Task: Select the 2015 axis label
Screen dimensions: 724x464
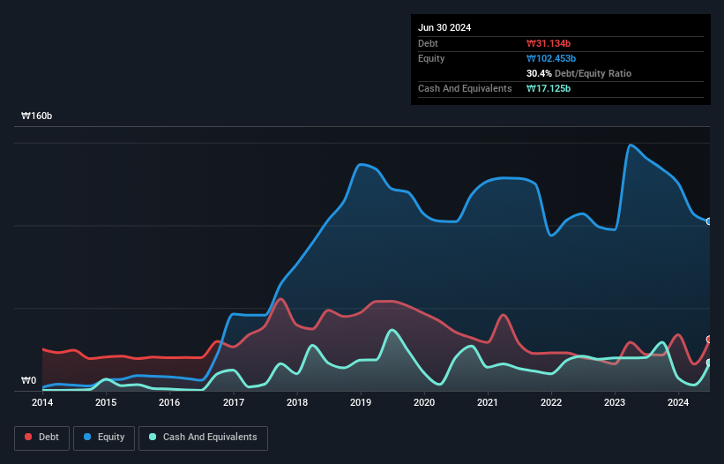Action: tap(106, 402)
